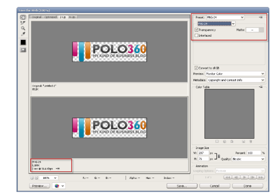Click the zoom in plus icon

tap(36, 177)
